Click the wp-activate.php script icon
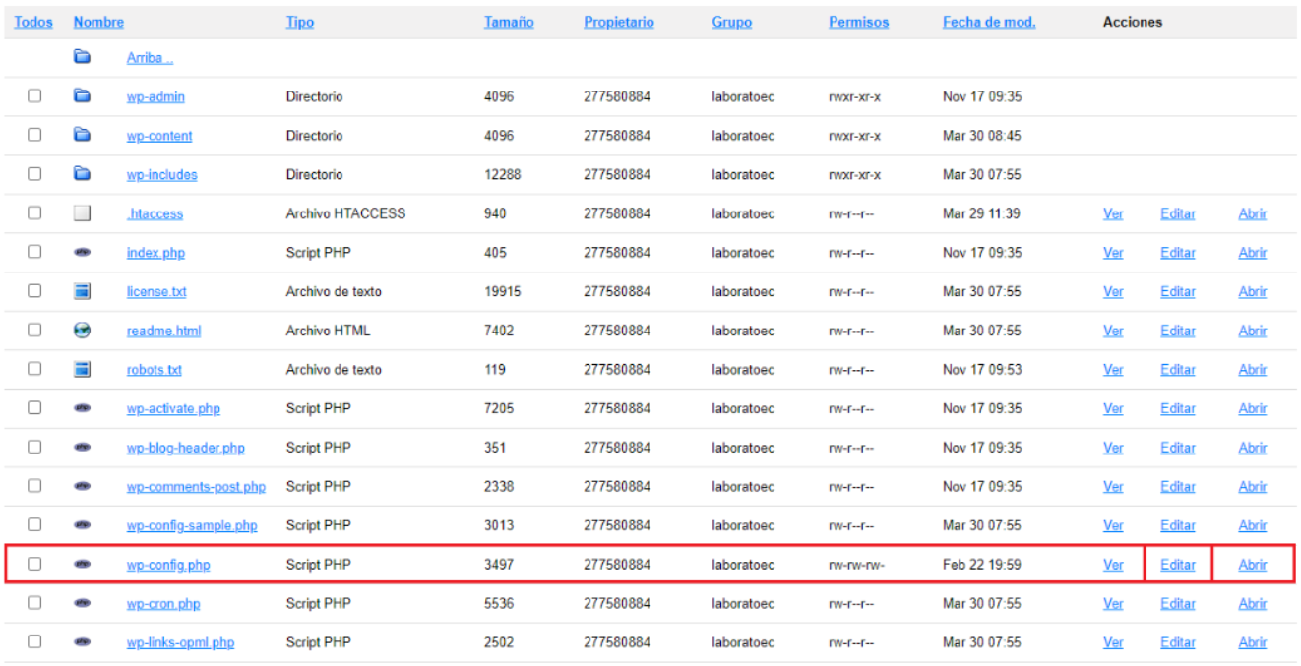Screen dimensions: 1301x666 tap(83, 408)
